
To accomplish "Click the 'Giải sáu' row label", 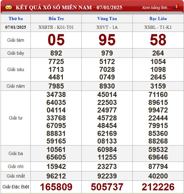I will [x=16, y=69].
